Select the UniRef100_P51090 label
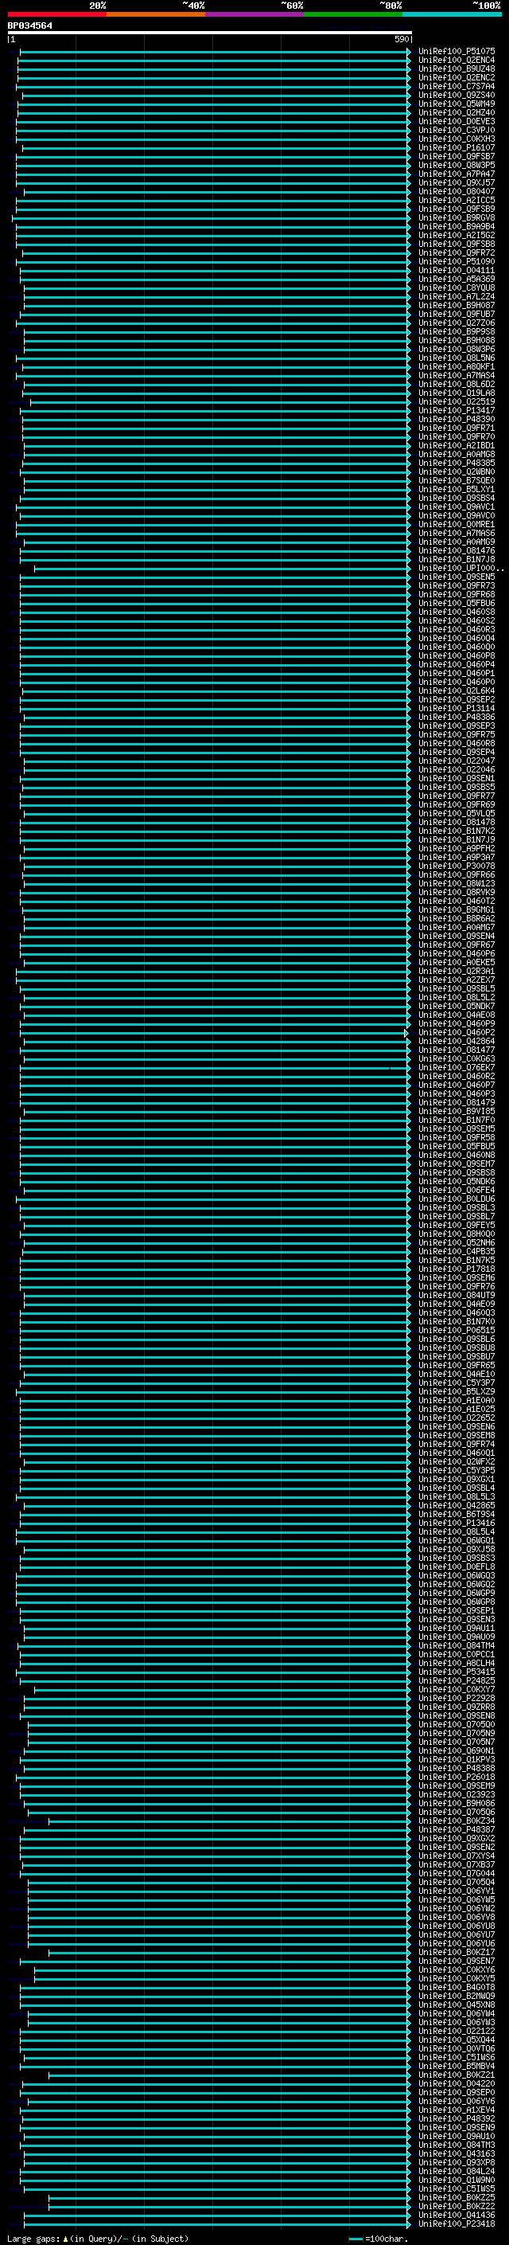Screen dimensions: 509x2245 [x=456, y=261]
